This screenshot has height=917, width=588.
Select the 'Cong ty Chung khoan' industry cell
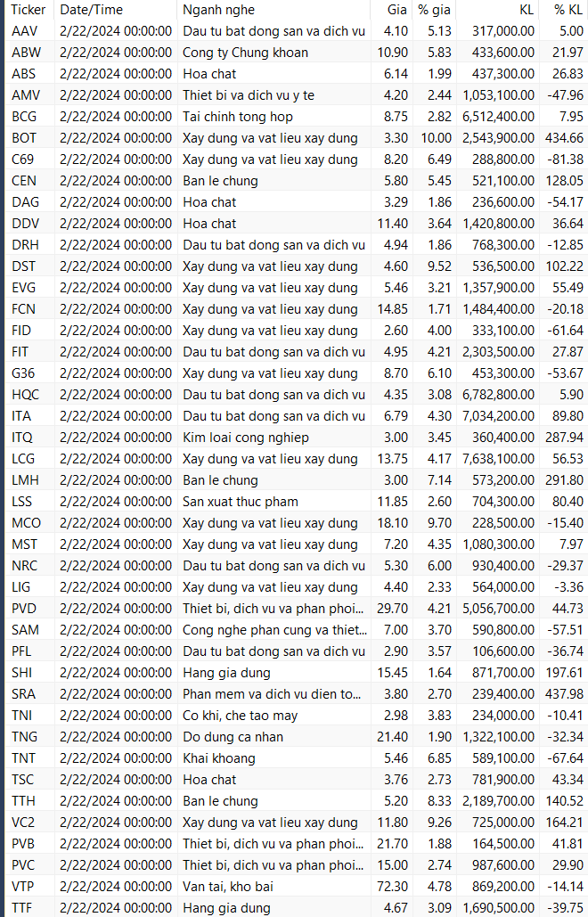(245, 53)
